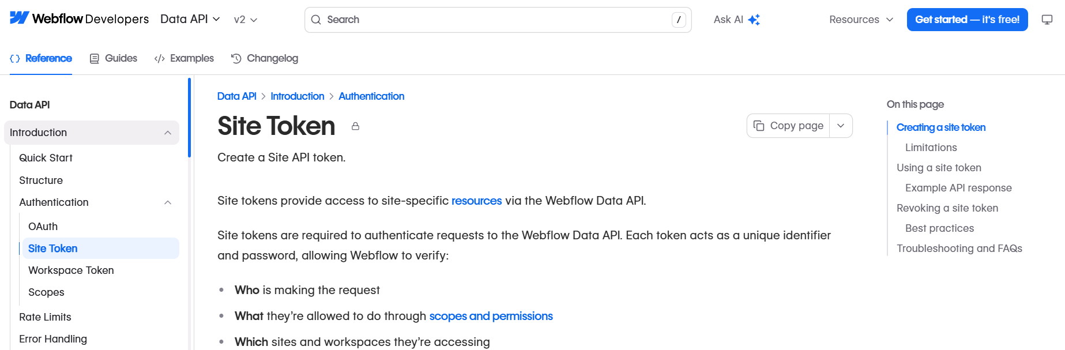Click the Ask AI sparkle icon
This screenshot has height=350, width=1065.
coord(754,20)
